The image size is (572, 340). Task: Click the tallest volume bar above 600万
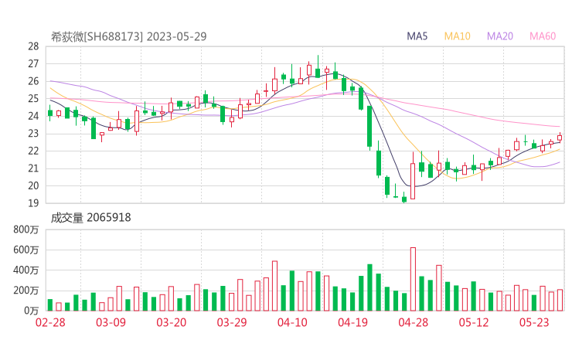413,279
